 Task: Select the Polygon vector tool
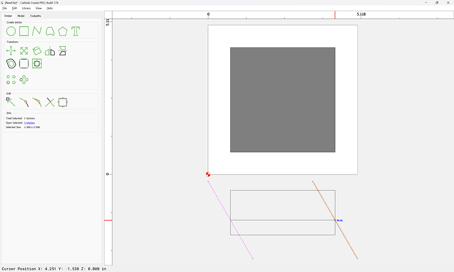pyautogui.click(x=63, y=32)
